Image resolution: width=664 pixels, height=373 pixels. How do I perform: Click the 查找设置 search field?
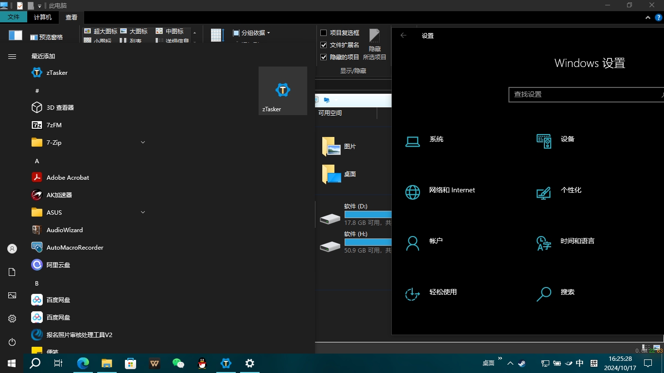[x=586, y=94]
